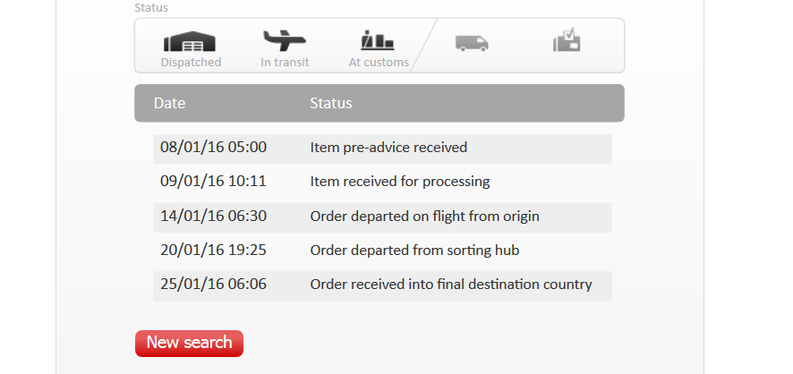Click the In transit airplane icon
The width and height of the screenshot is (793, 374).
284,40
